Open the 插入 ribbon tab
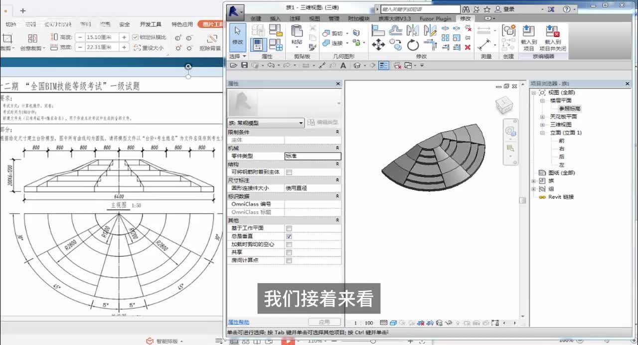Image resolution: width=638 pixels, height=345 pixels. tap(275, 18)
